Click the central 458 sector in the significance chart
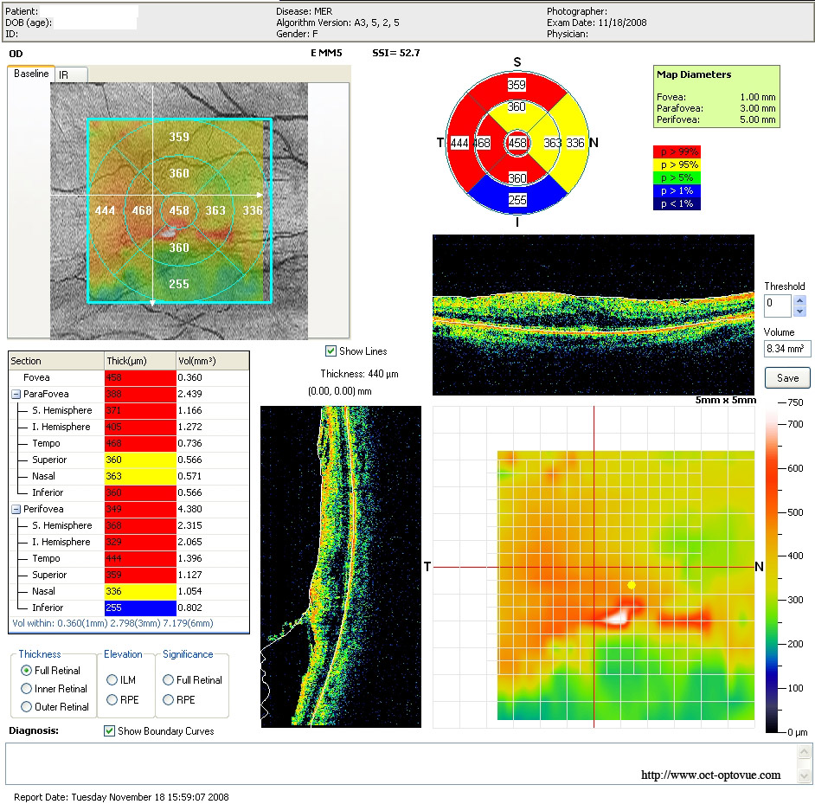The width and height of the screenshot is (815, 804). coord(517,143)
